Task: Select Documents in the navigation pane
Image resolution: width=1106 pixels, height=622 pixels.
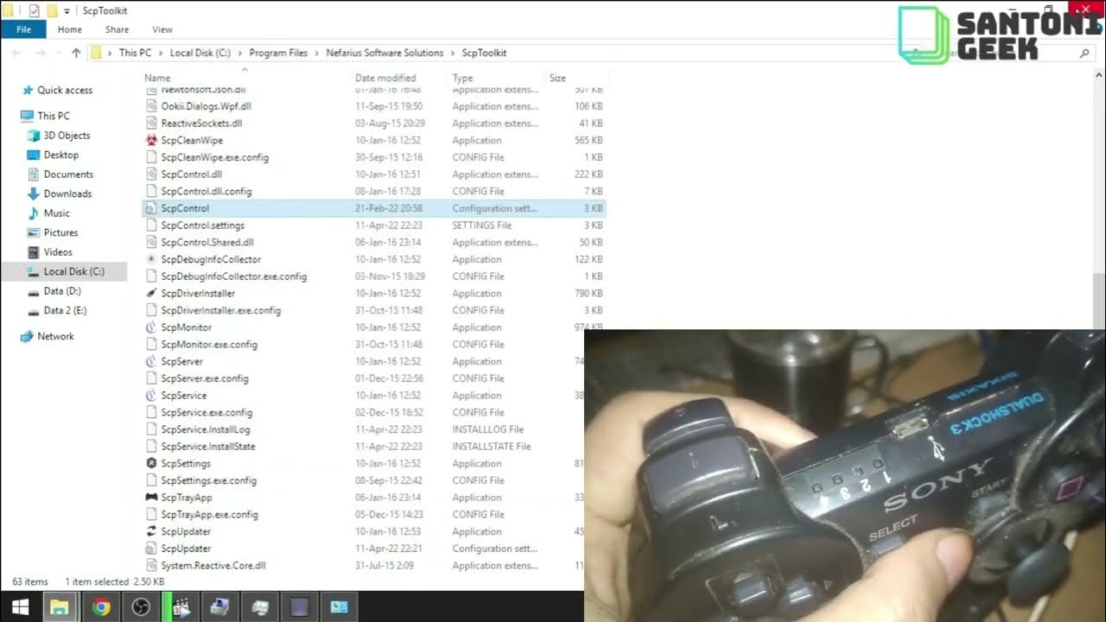Action: pyautogui.click(x=68, y=175)
